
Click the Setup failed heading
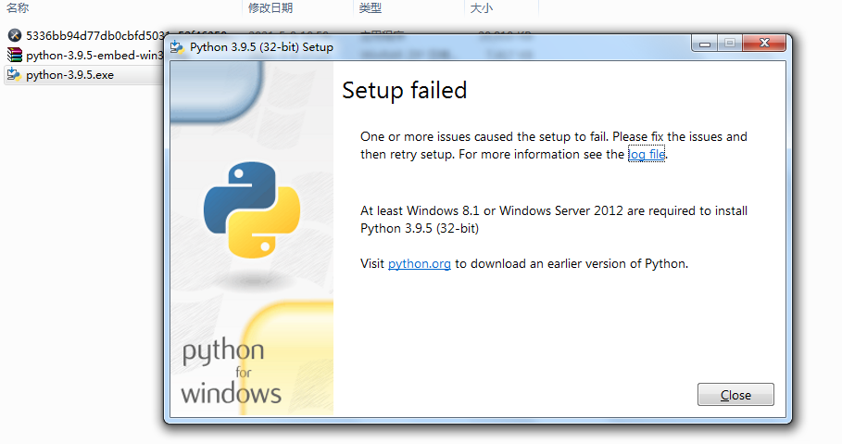(x=405, y=90)
